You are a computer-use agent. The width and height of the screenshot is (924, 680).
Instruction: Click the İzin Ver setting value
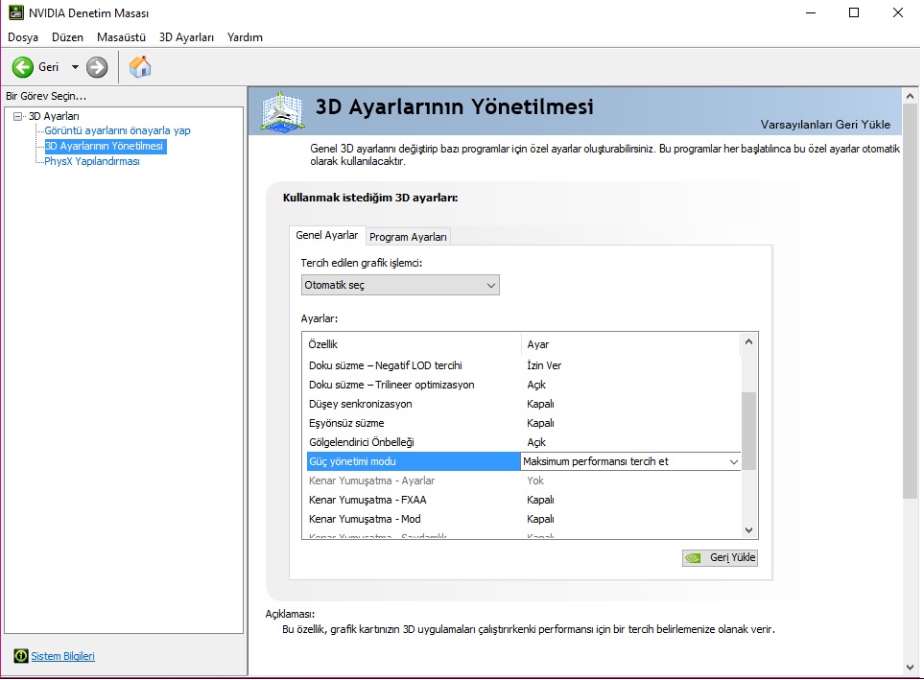pyautogui.click(x=544, y=365)
